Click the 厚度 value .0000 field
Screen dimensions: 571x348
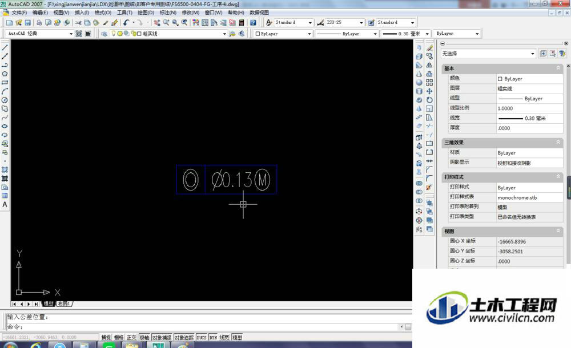[x=530, y=128]
